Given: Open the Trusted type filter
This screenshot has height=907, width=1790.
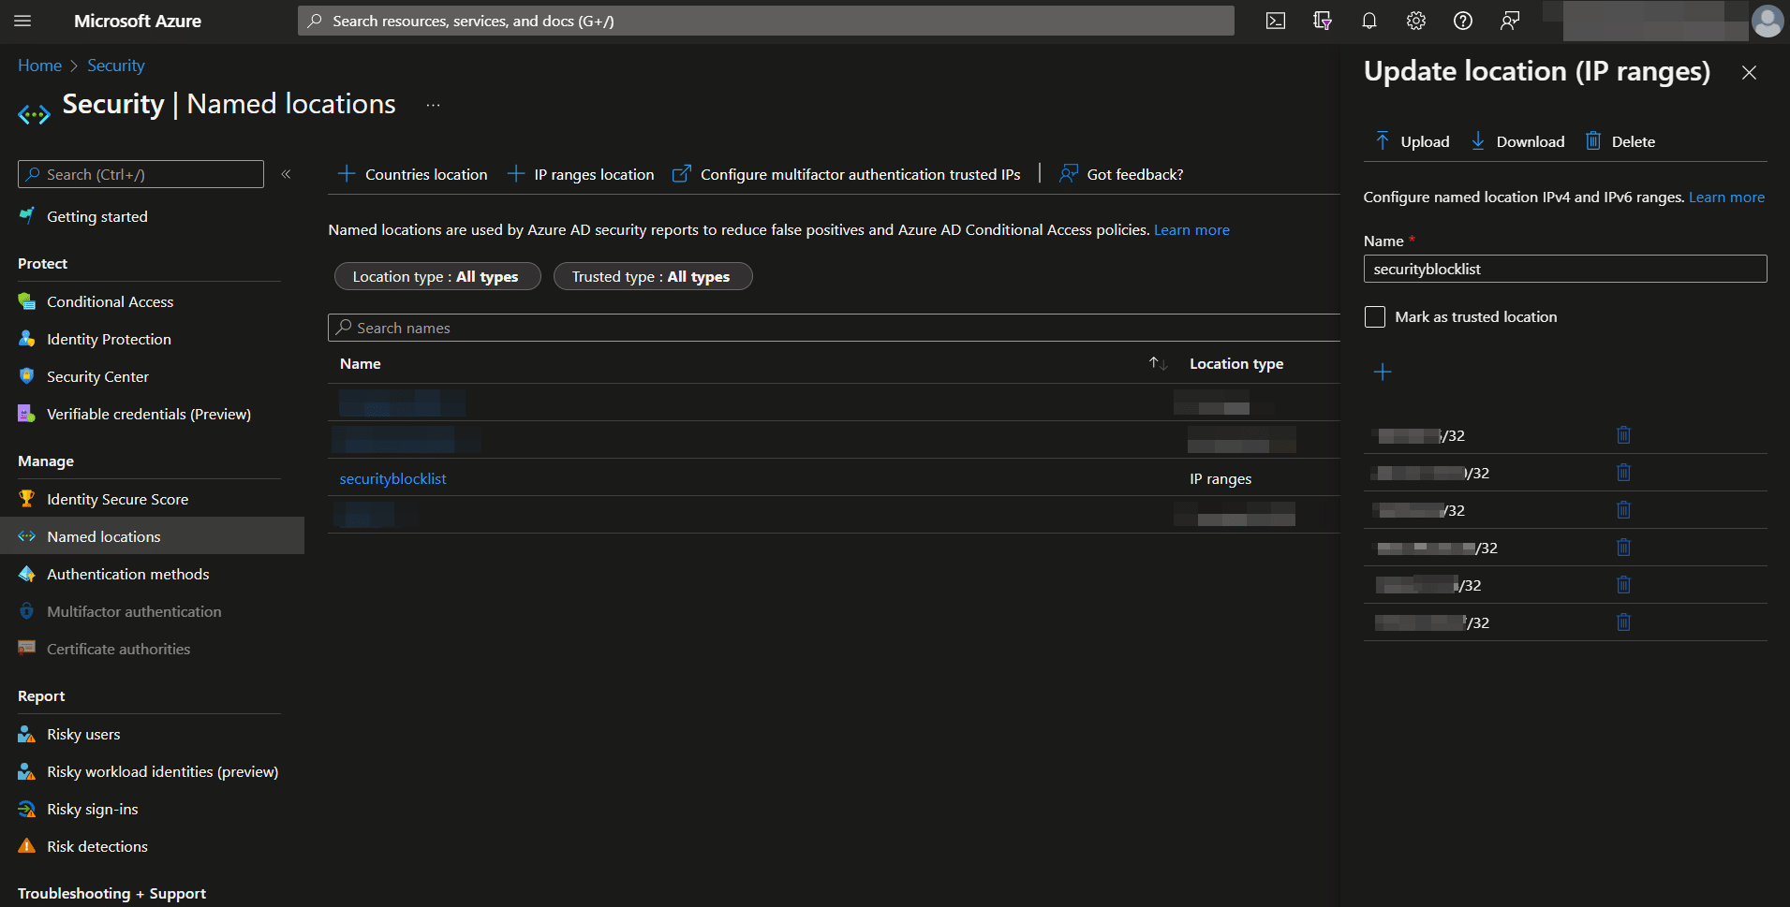Looking at the screenshot, I should tap(652, 277).
